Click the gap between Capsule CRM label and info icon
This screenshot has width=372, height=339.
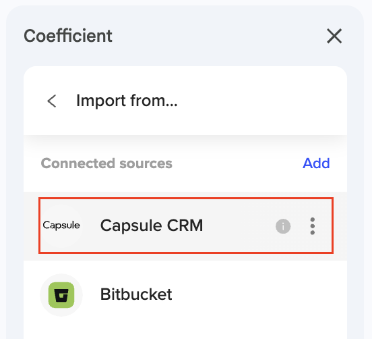coord(239,226)
